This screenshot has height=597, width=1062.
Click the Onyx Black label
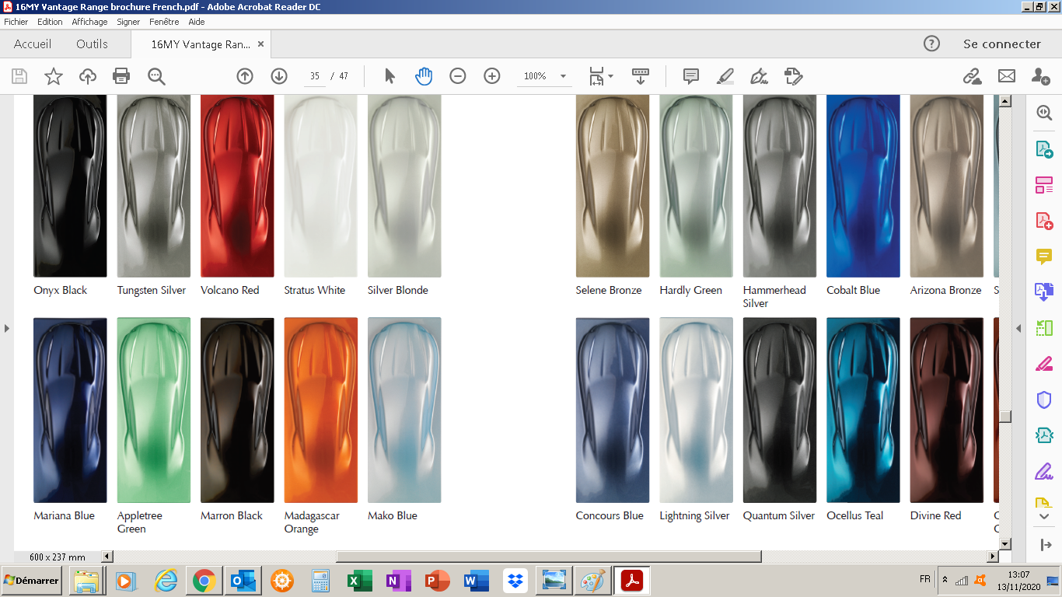click(61, 290)
